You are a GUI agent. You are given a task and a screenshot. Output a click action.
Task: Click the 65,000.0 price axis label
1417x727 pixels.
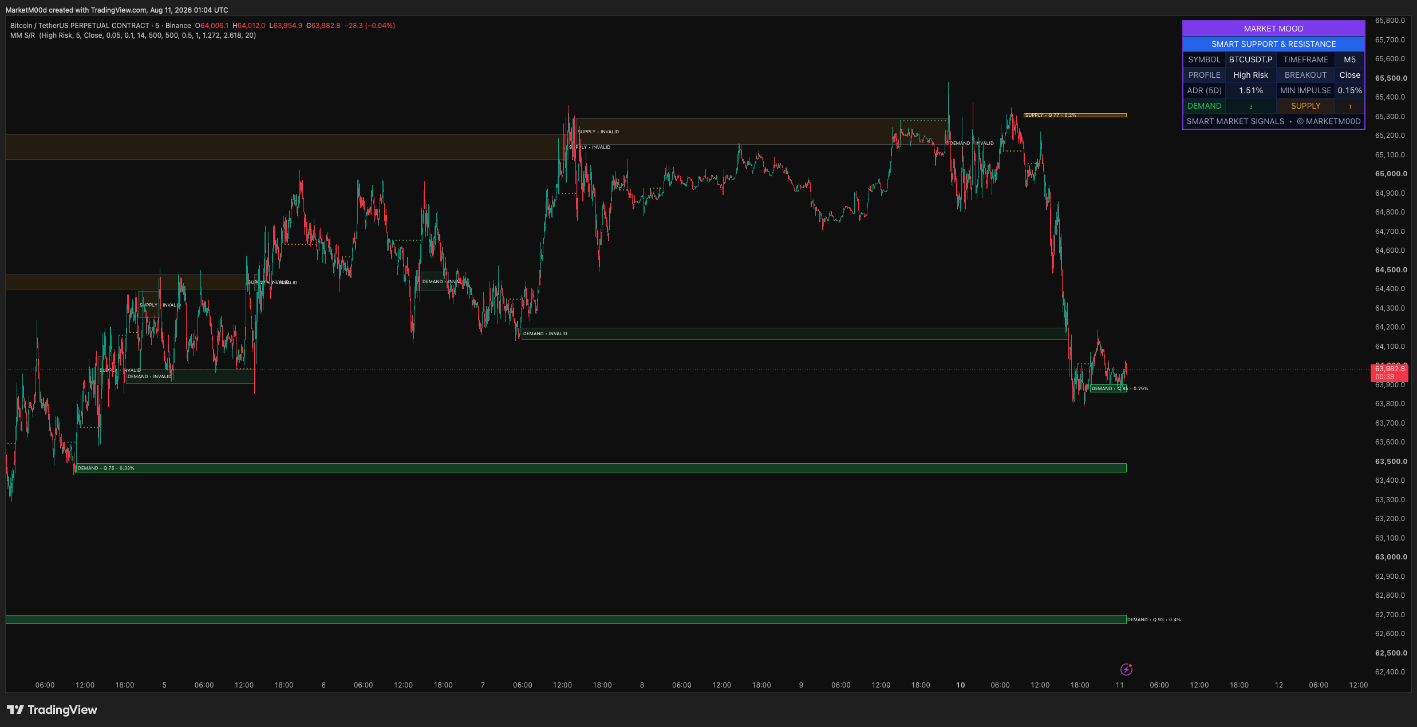(x=1391, y=174)
